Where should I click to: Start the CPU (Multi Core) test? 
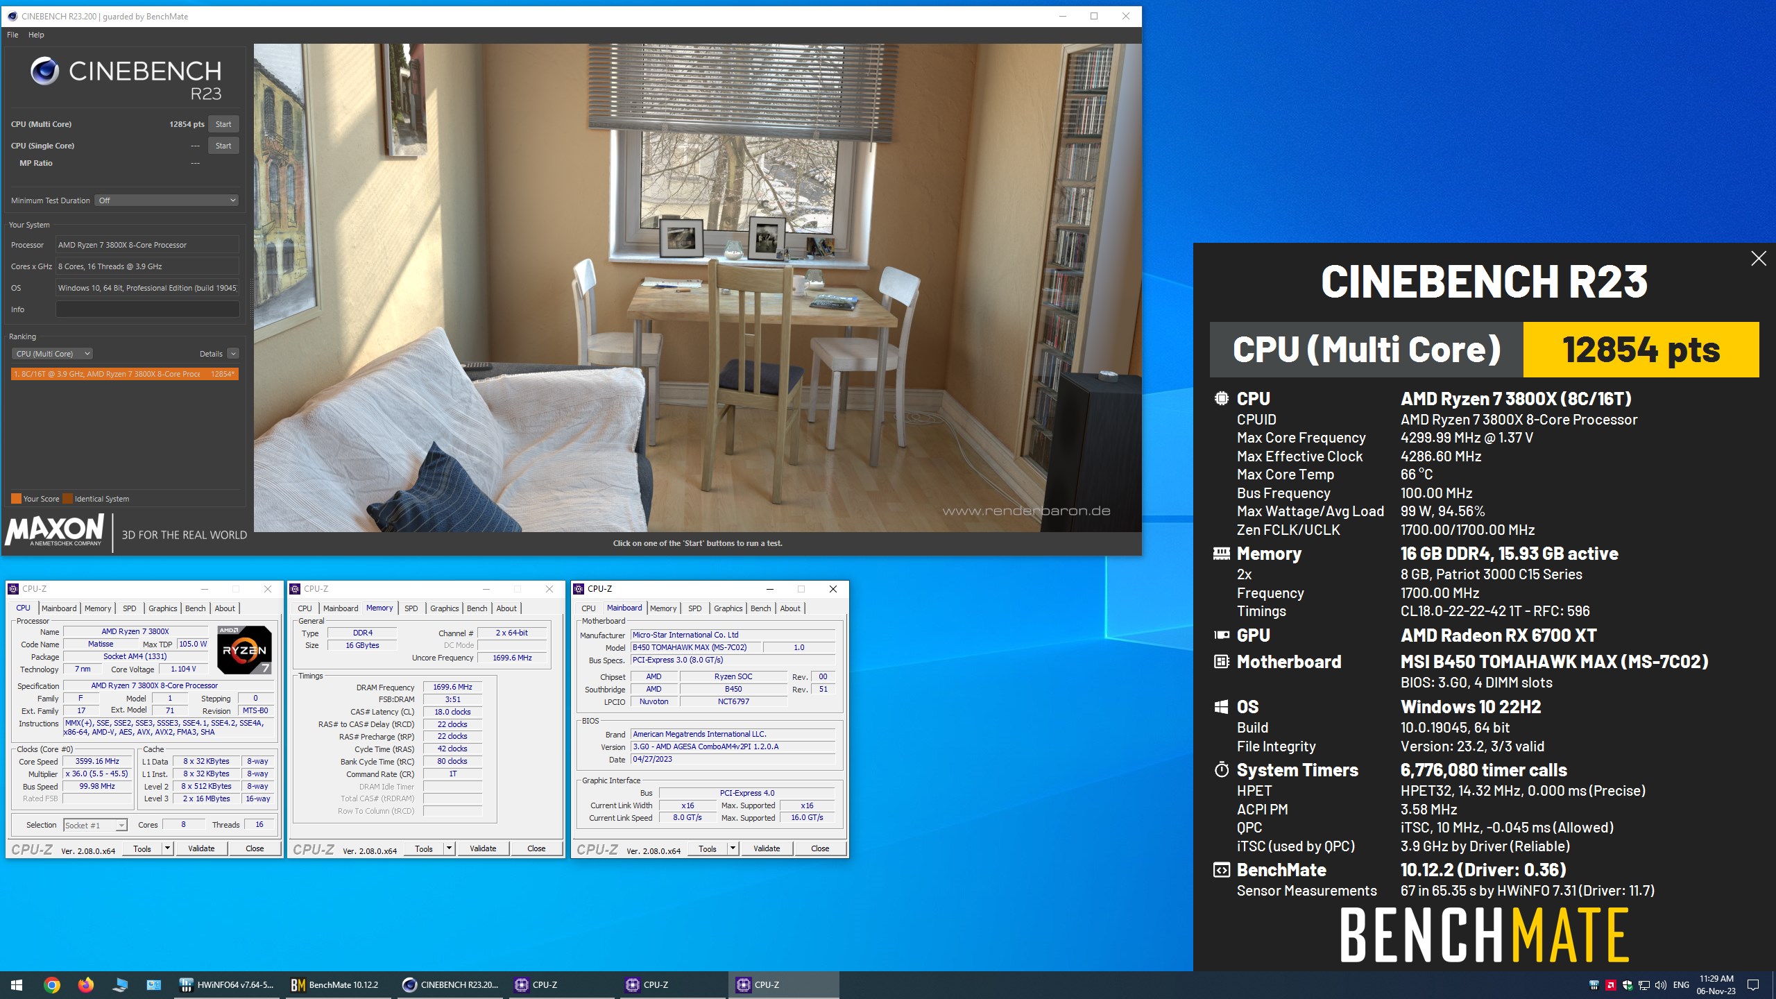pos(223,124)
